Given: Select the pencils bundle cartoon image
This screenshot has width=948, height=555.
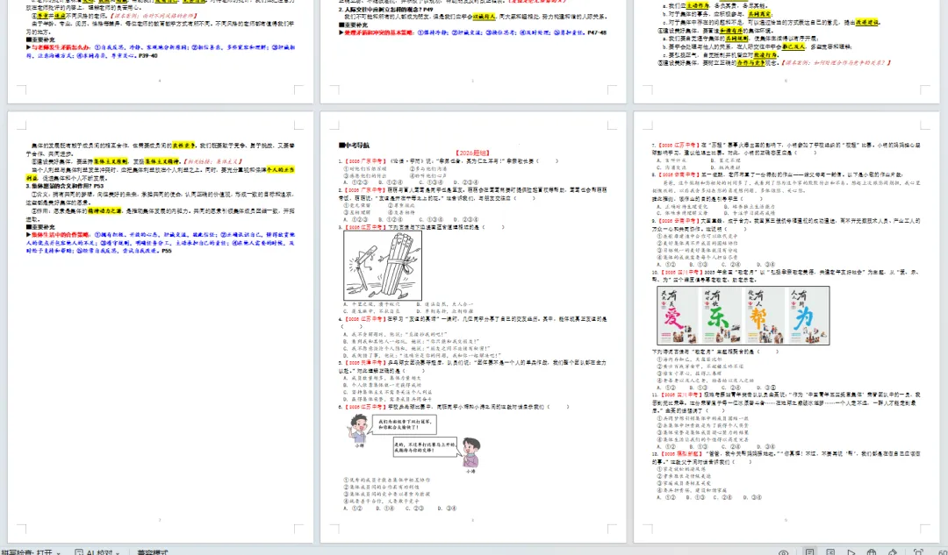Looking at the screenshot, I should click(383, 266).
